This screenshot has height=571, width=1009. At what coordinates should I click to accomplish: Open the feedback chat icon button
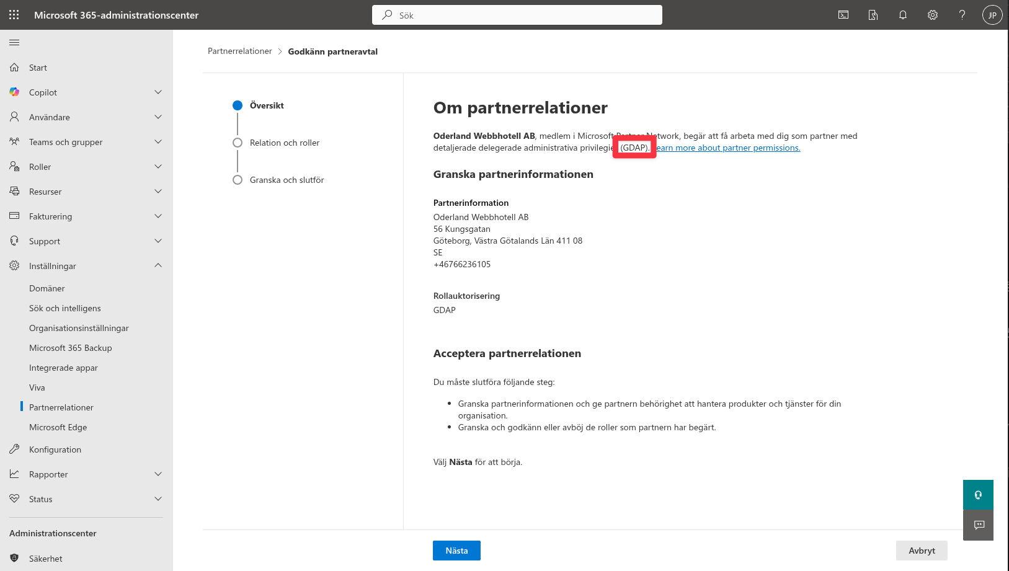pos(978,525)
